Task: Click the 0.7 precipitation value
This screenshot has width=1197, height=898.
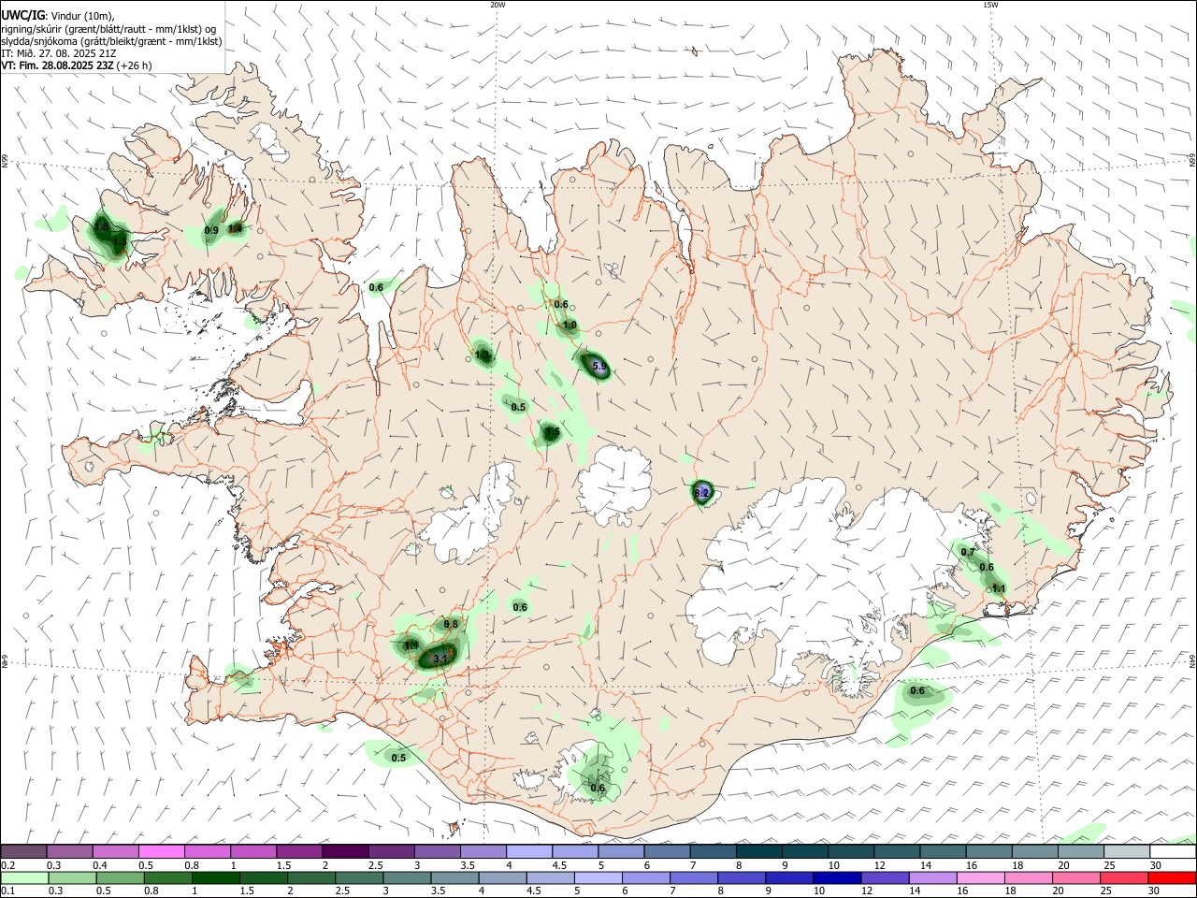Action: pos(968,552)
